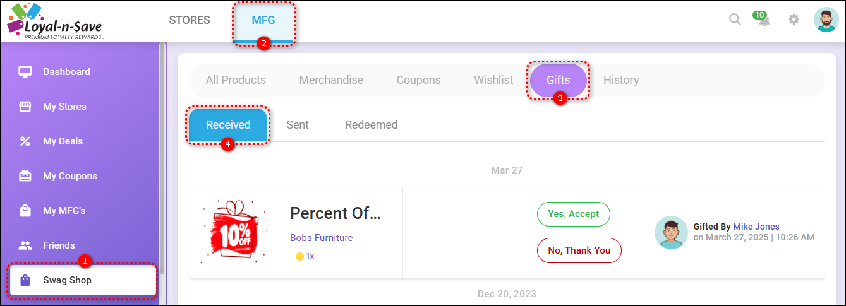The image size is (846, 306).
Task: Switch to the STORES top tab
Action: pos(190,20)
